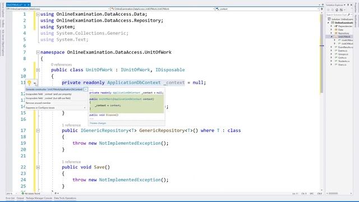
Task: Click the 1 reference link above GenericRepository
Action: 71,125
